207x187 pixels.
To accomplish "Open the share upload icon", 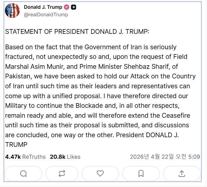I will (x=182, y=174).
